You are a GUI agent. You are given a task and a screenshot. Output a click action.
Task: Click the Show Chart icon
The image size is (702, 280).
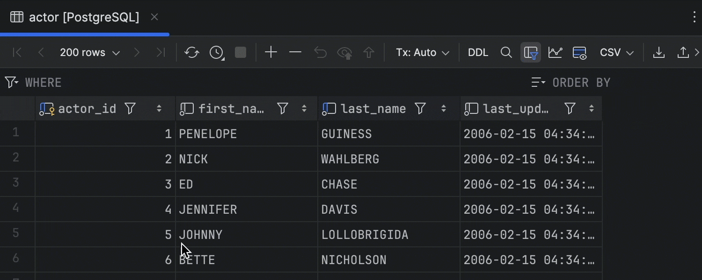[555, 53]
